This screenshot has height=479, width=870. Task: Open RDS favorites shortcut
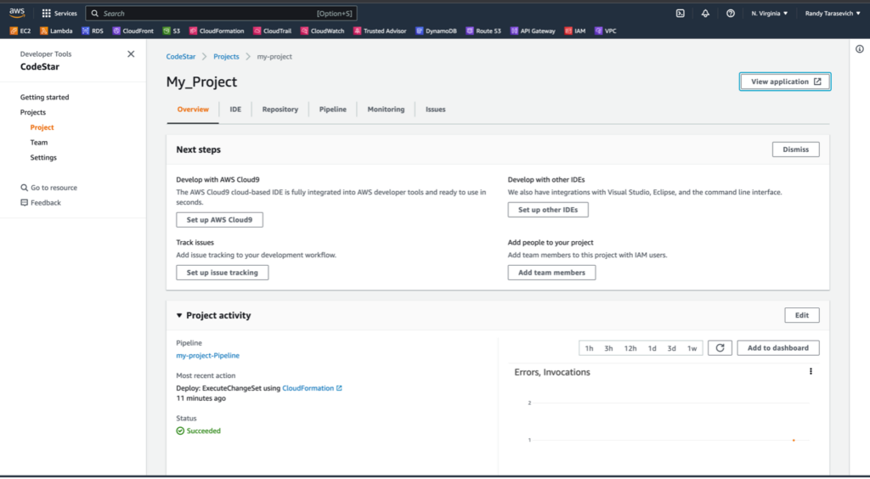pyautogui.click(x=93, y=31)
